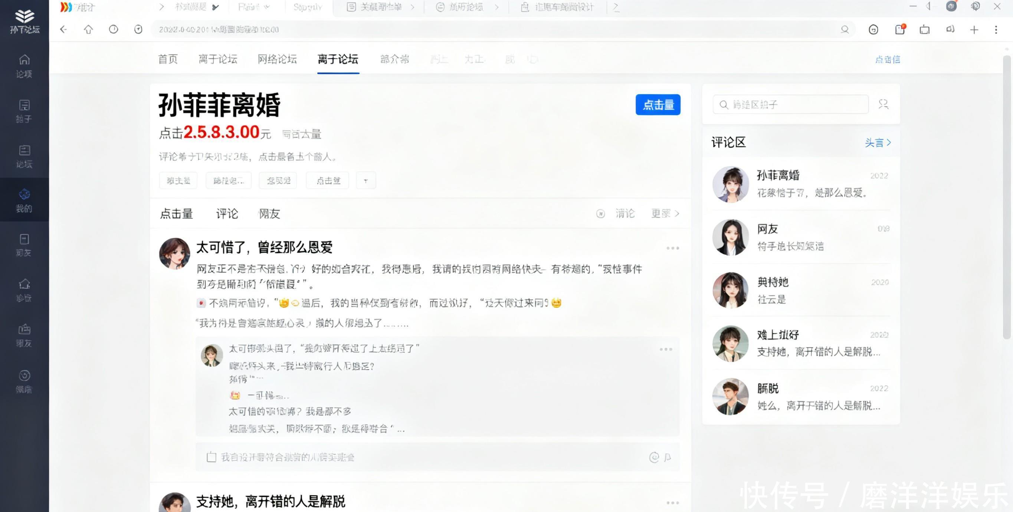Open three-dot menu on 支持她 post
1013x512 pixels.
point(672,503)
